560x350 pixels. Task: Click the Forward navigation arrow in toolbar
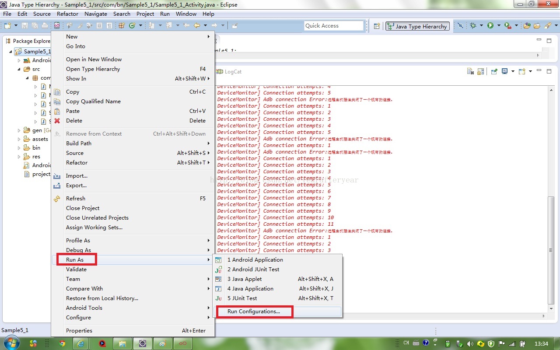(214, 26)
